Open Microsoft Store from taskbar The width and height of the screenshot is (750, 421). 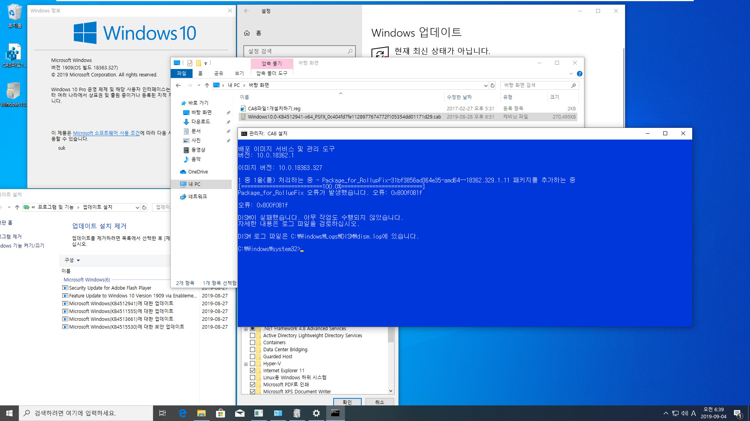[x=220, y=413]
